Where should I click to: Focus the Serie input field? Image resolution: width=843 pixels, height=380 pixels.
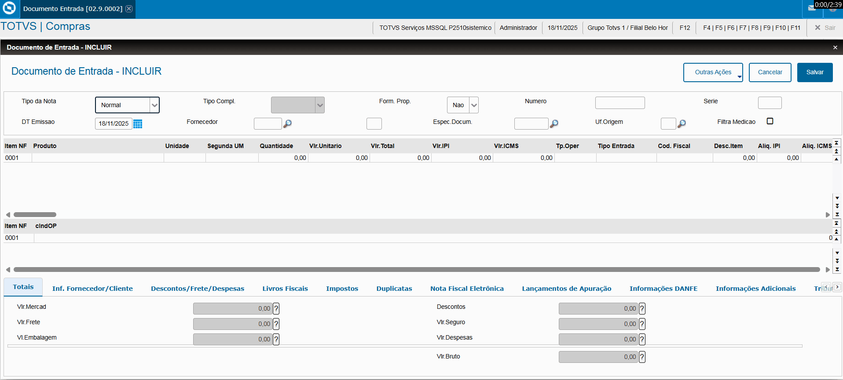pyautogui.click(x=770, y=103)
